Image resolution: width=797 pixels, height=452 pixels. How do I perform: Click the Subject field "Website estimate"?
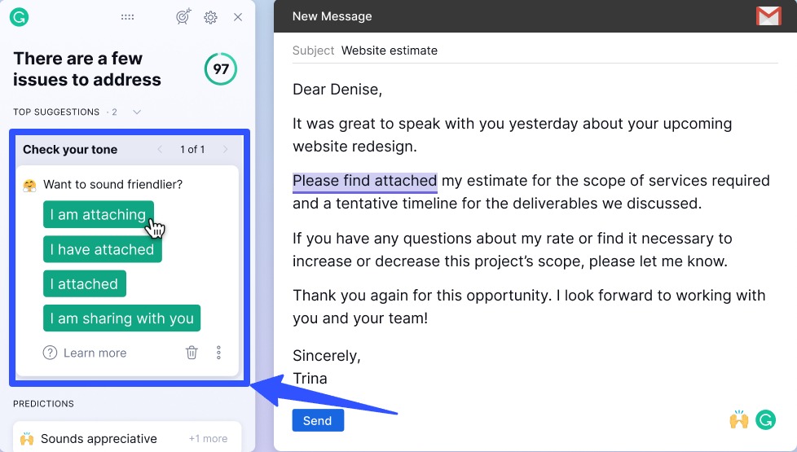pyautogui.click(x=390, y=50)
